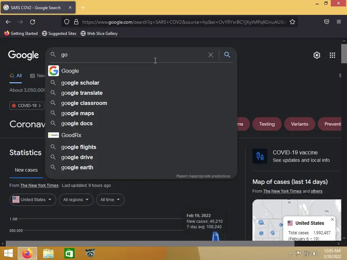Pick the google earth suggestion

coord(141,167)
